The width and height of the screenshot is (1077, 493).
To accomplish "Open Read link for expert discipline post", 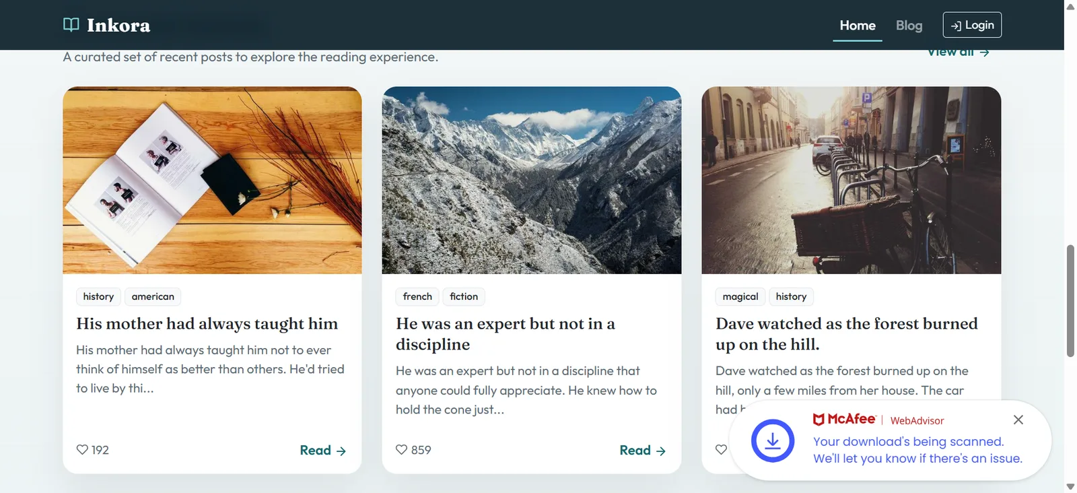I will pyautogui.click(x=643, y=451).
